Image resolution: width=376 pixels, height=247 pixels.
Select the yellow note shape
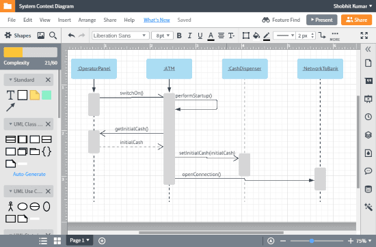coord(35,95)
